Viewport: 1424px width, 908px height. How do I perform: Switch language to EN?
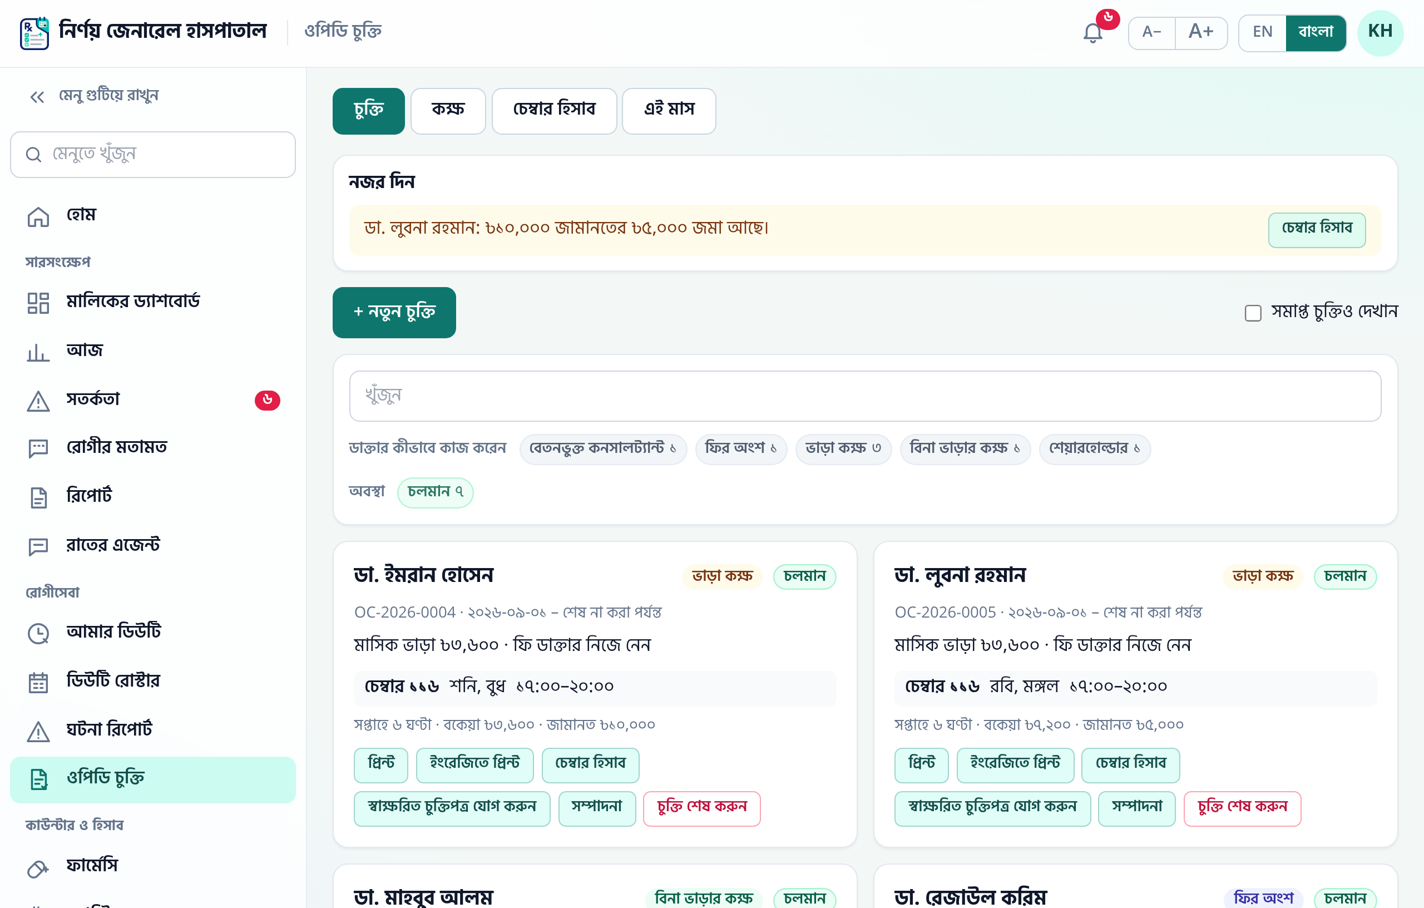click(x=1262, y=32)
